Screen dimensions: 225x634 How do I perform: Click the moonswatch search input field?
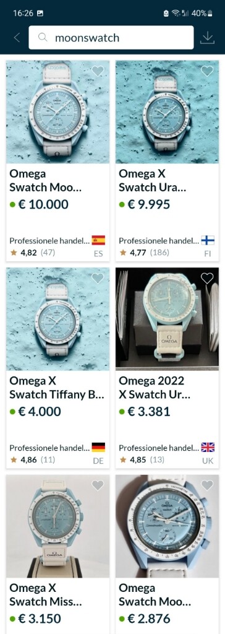111,38
